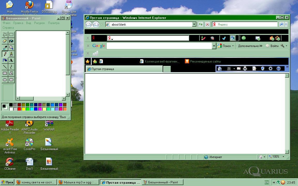Select the Pencil tool in Paint
Screen dimensions: 298x186
coord(5,54)
